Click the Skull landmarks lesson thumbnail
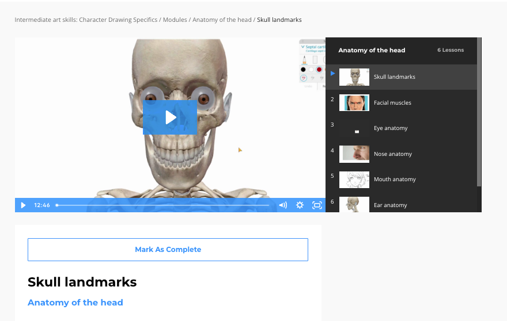Screen dimensions: 507x321 click(354, 77)
